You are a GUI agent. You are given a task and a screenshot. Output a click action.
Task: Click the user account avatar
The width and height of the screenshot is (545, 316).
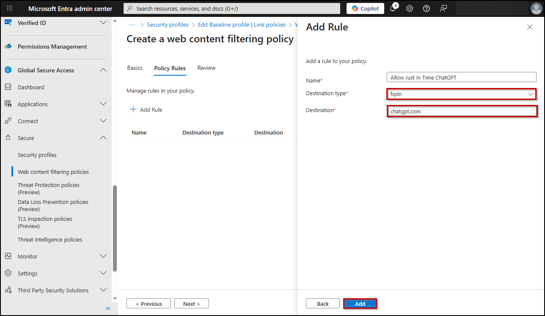(x=536, y=8)
